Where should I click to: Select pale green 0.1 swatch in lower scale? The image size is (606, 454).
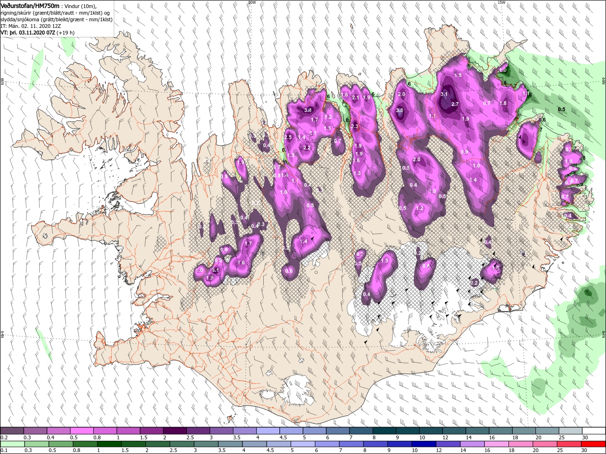pyautogui.click(x=12, y=444)
